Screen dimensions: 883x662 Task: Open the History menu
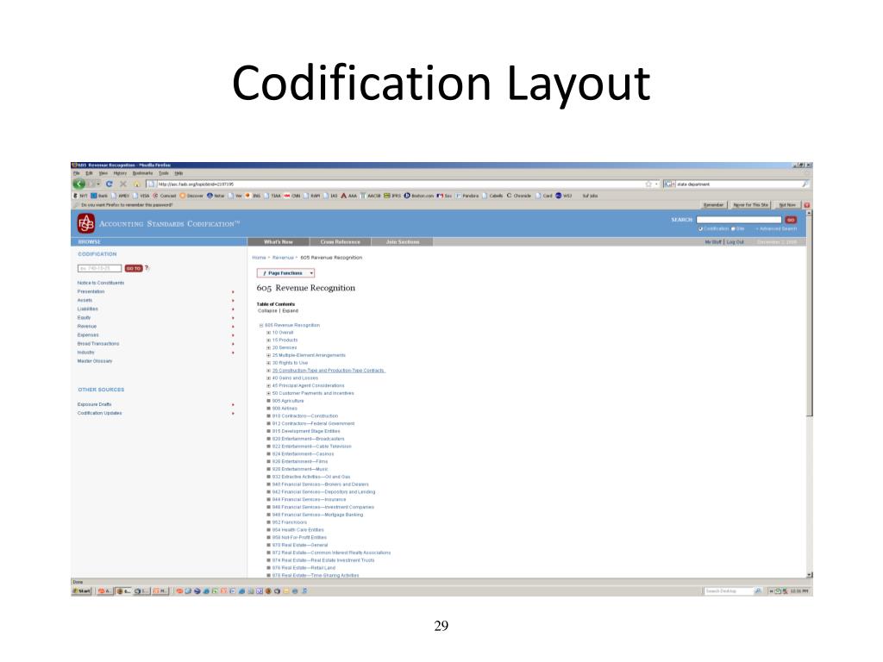point(120,173)
